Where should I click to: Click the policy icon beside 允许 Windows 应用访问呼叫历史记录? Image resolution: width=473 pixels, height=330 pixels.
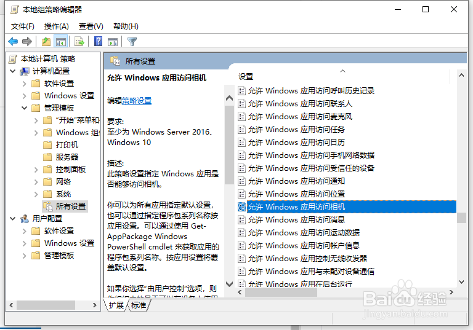[241, 90]
